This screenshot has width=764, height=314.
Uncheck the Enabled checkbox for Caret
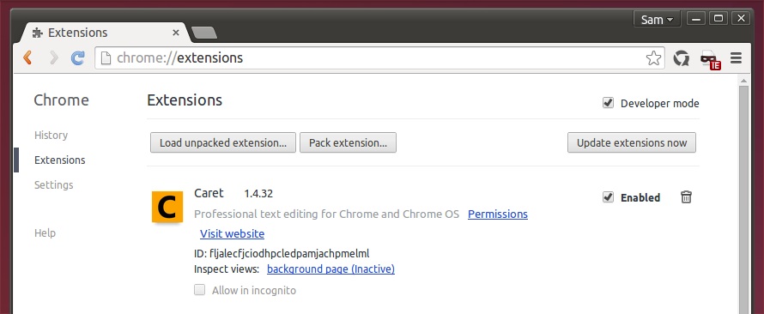608,197
